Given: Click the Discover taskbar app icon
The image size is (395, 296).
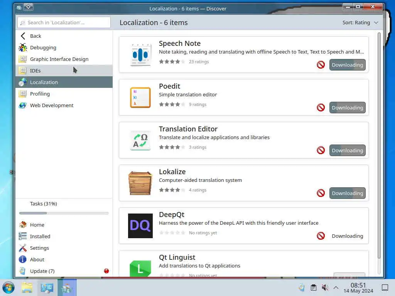Looking at the screenshot, I should [x=67, y=288].
